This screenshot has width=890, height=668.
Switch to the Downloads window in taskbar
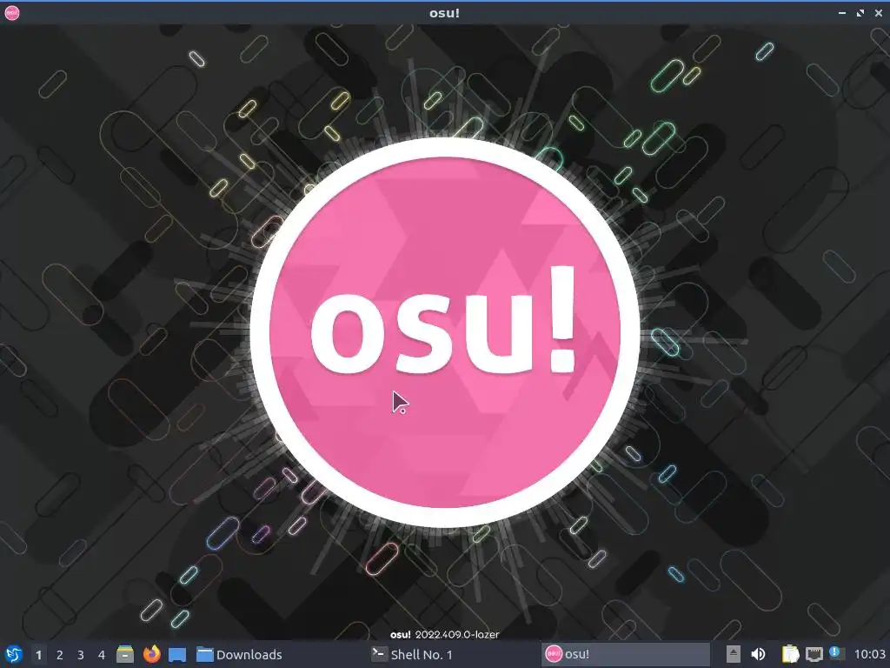(277, 654)
